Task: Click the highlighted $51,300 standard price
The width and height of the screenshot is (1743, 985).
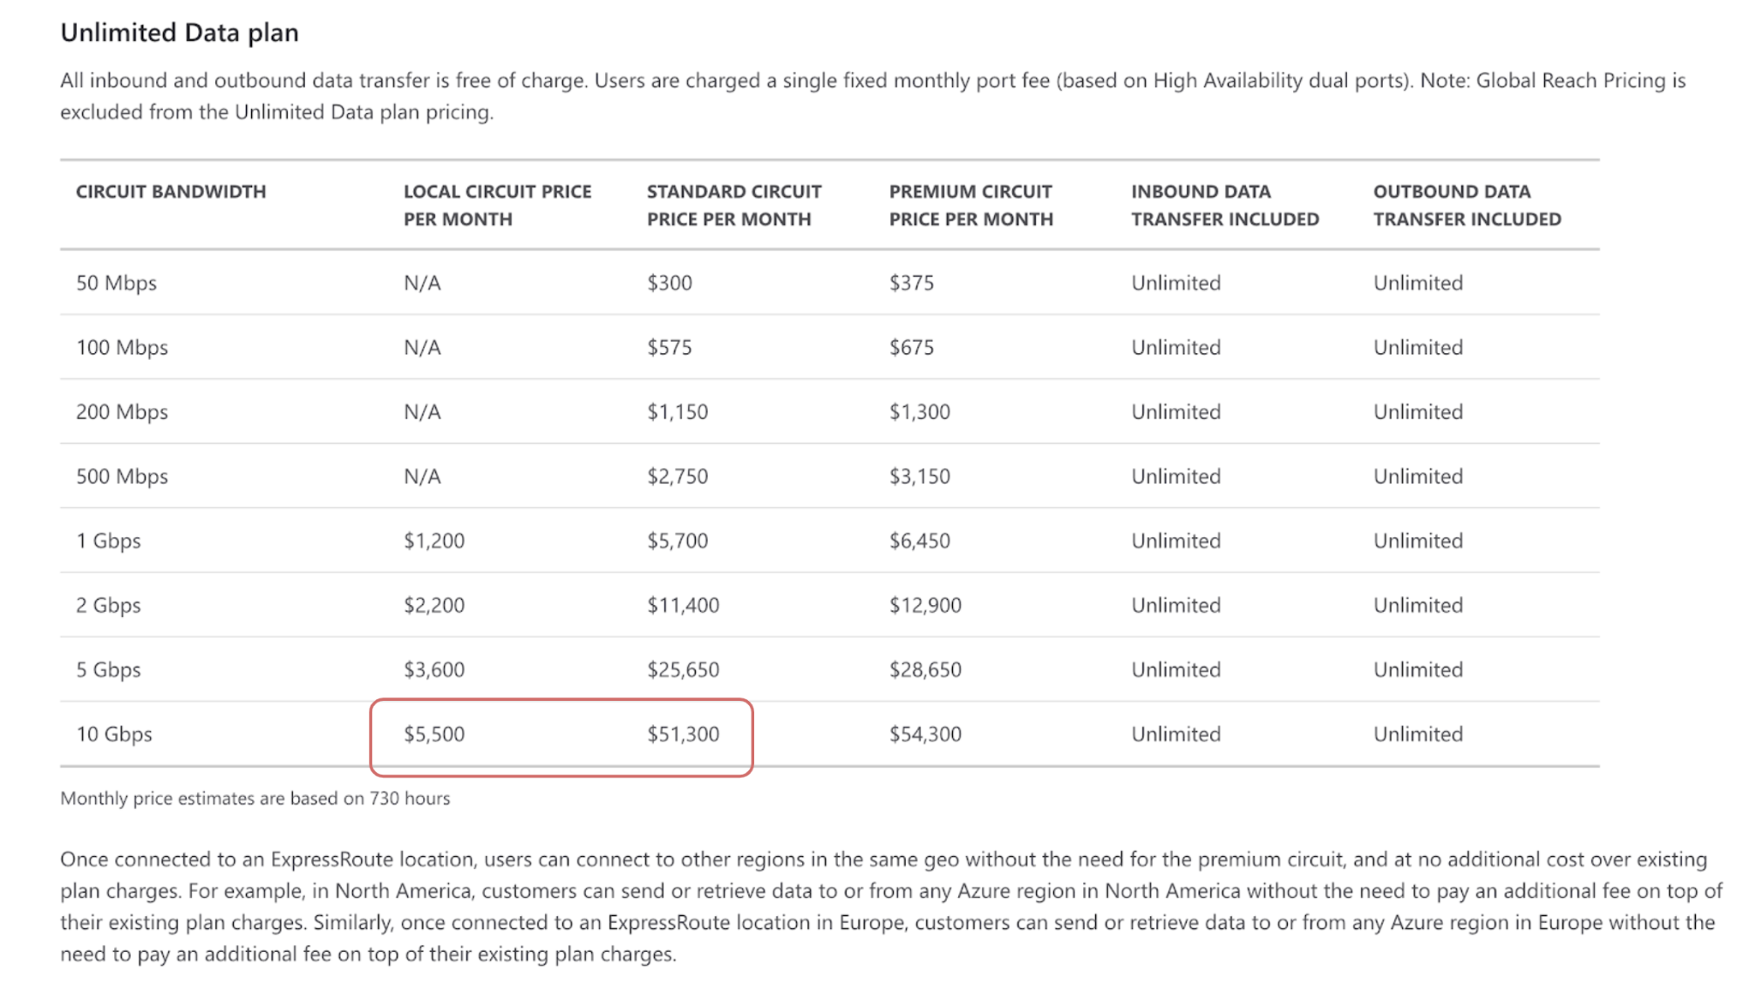Action: [683, 735]
